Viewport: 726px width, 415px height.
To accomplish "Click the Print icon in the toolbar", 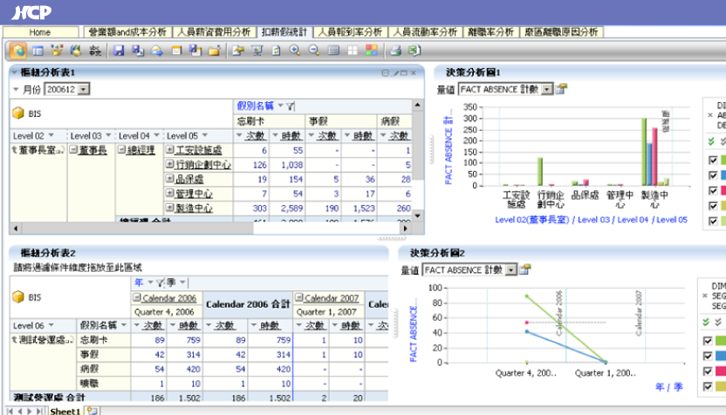I will (x=395, y=51).
